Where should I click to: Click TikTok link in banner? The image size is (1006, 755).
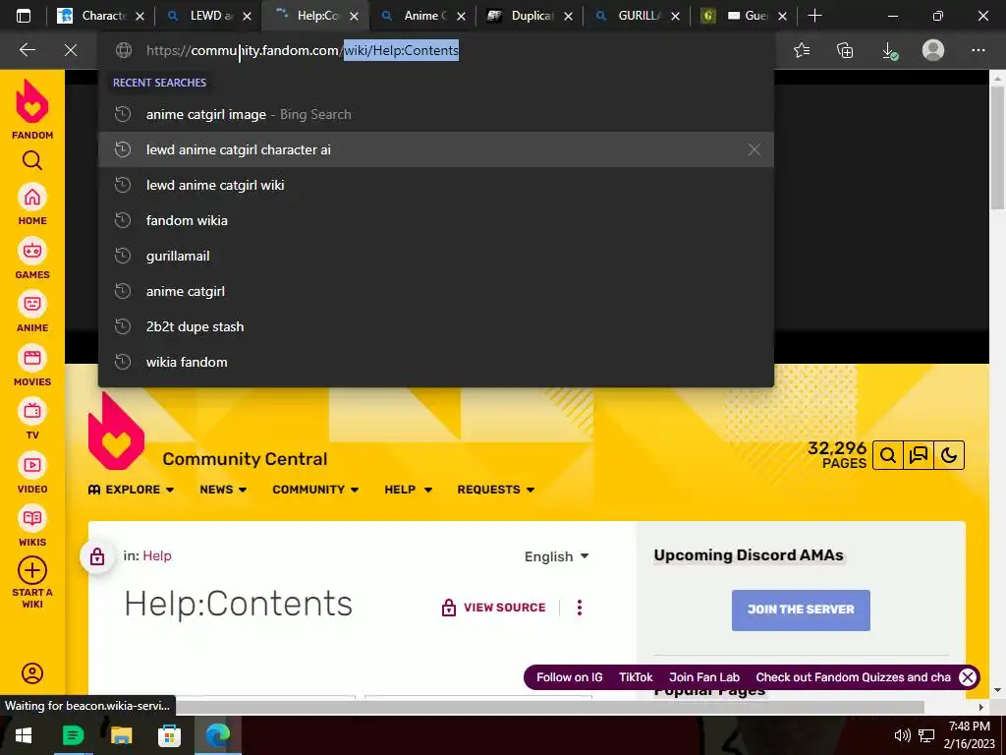click(636, 677)
